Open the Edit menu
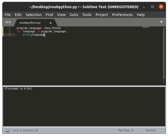The height and width of the screenshot is (136, 168). pos(18,15)
